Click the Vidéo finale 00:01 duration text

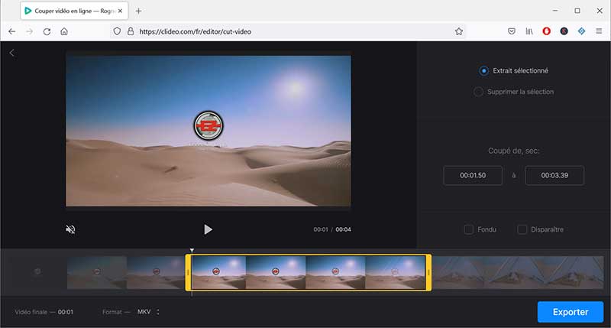44,312
